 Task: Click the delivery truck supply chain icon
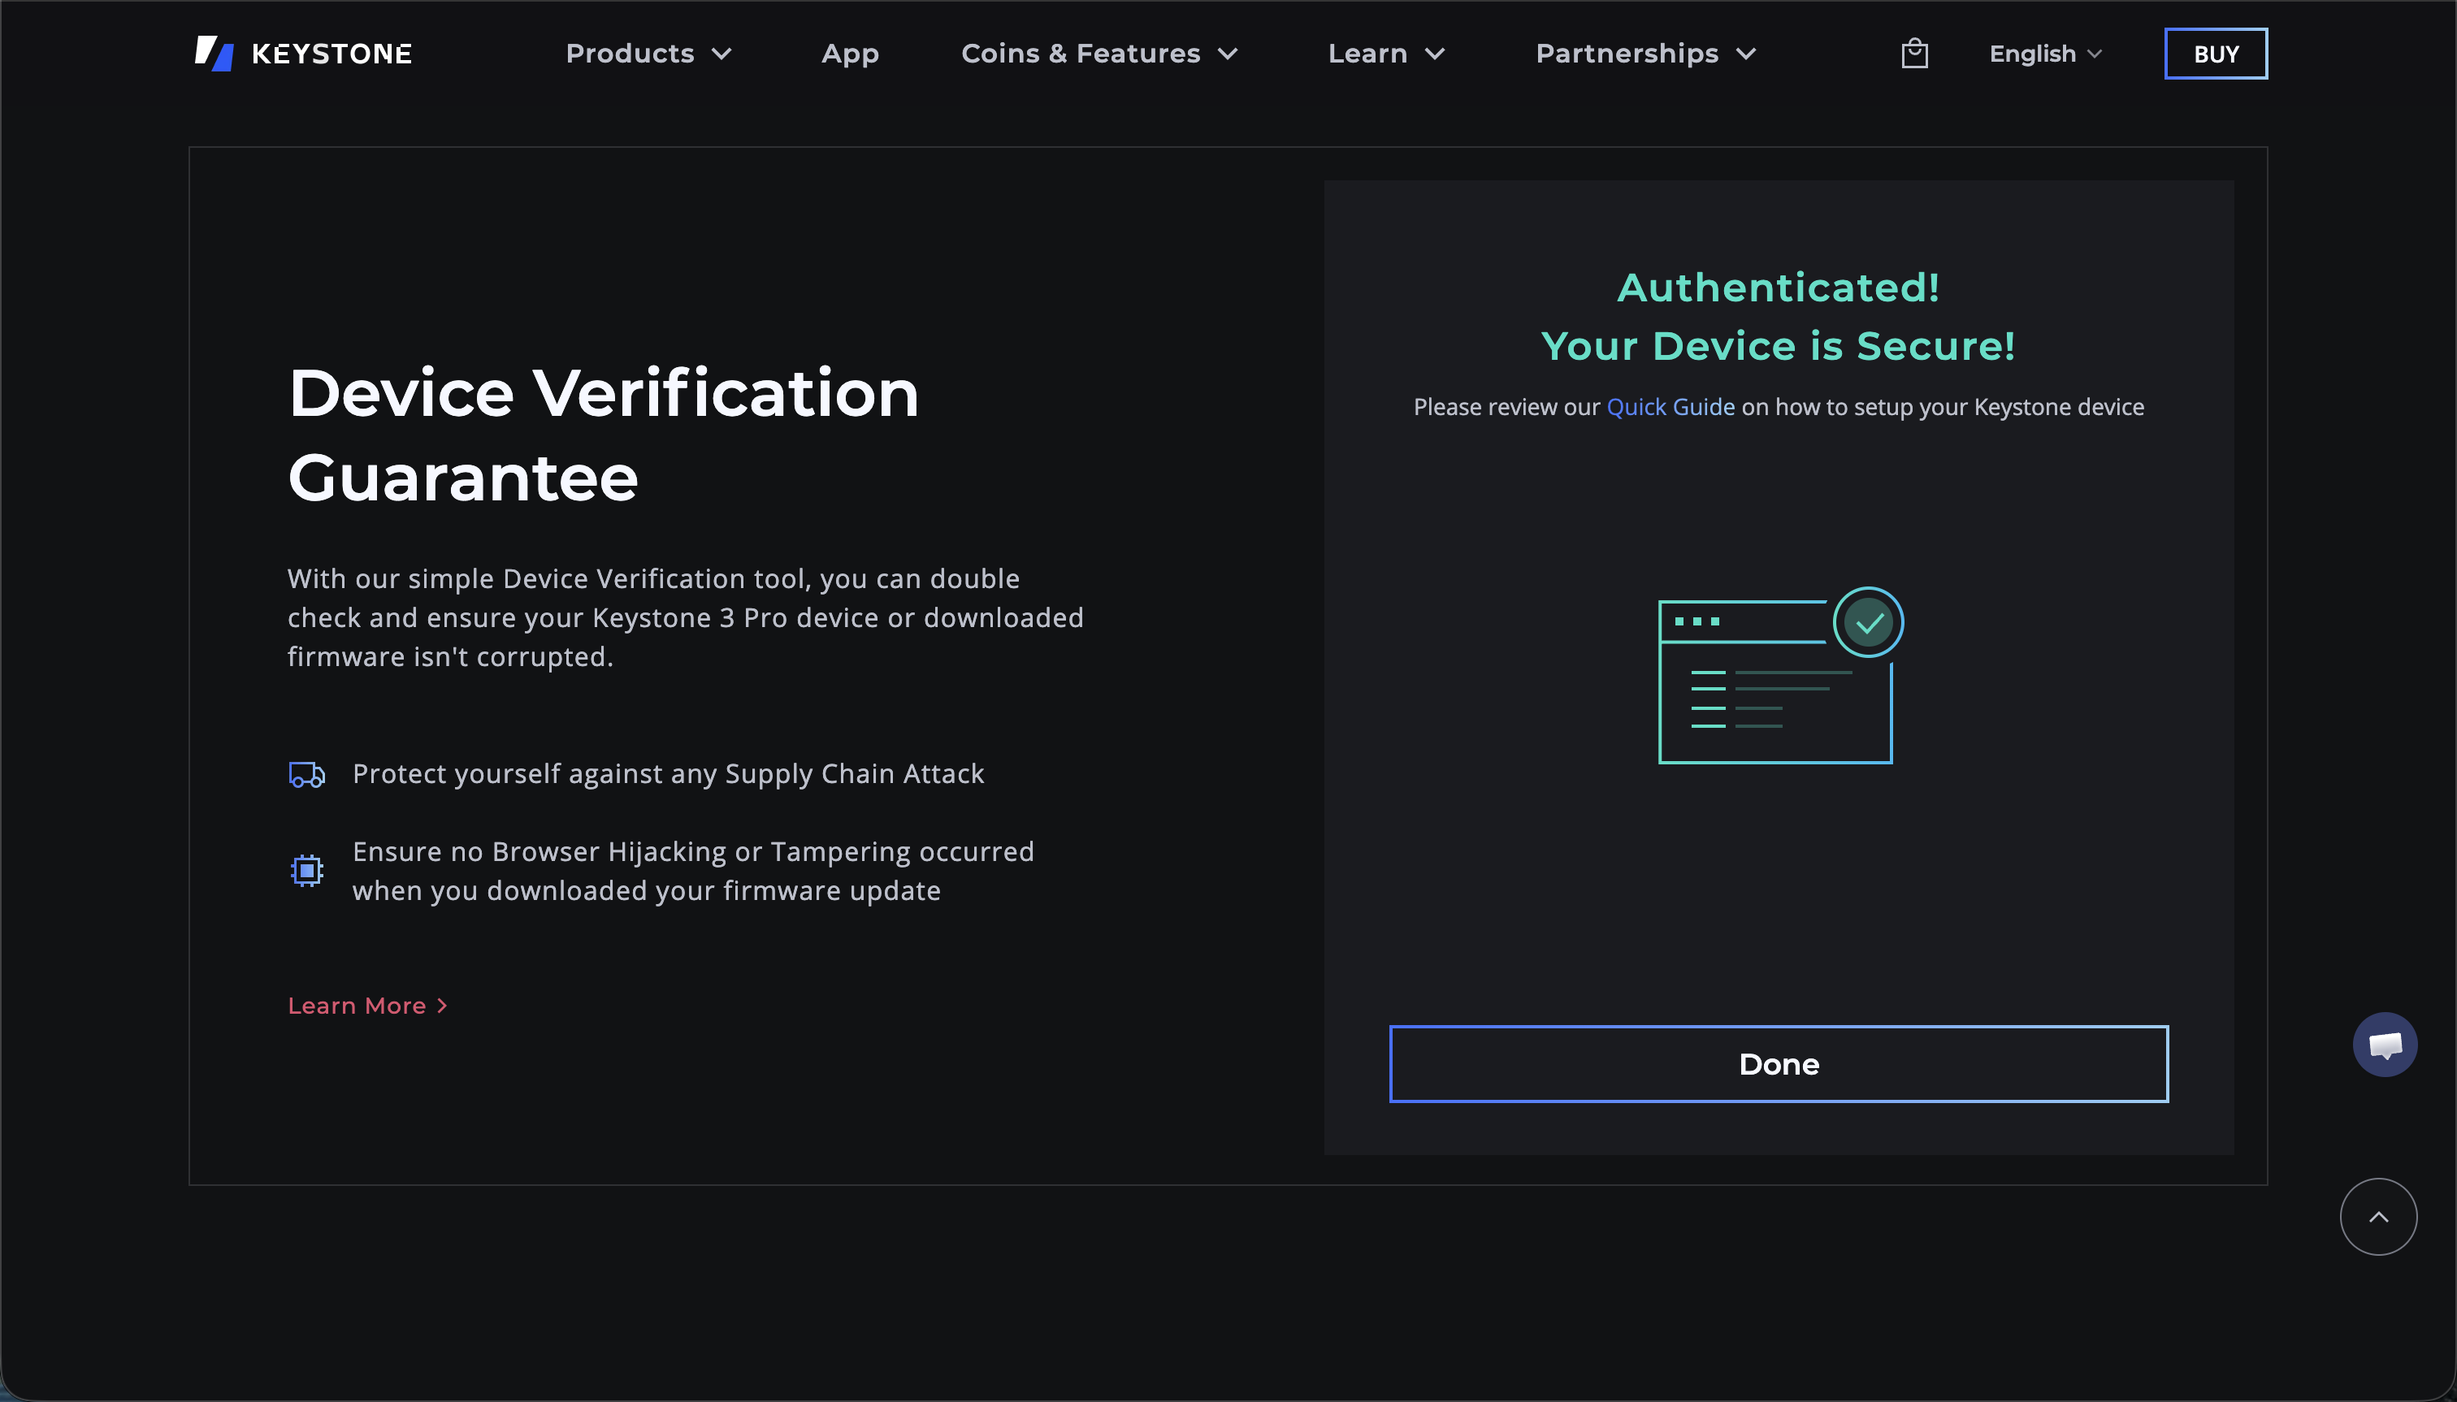[x=306, y=774]
